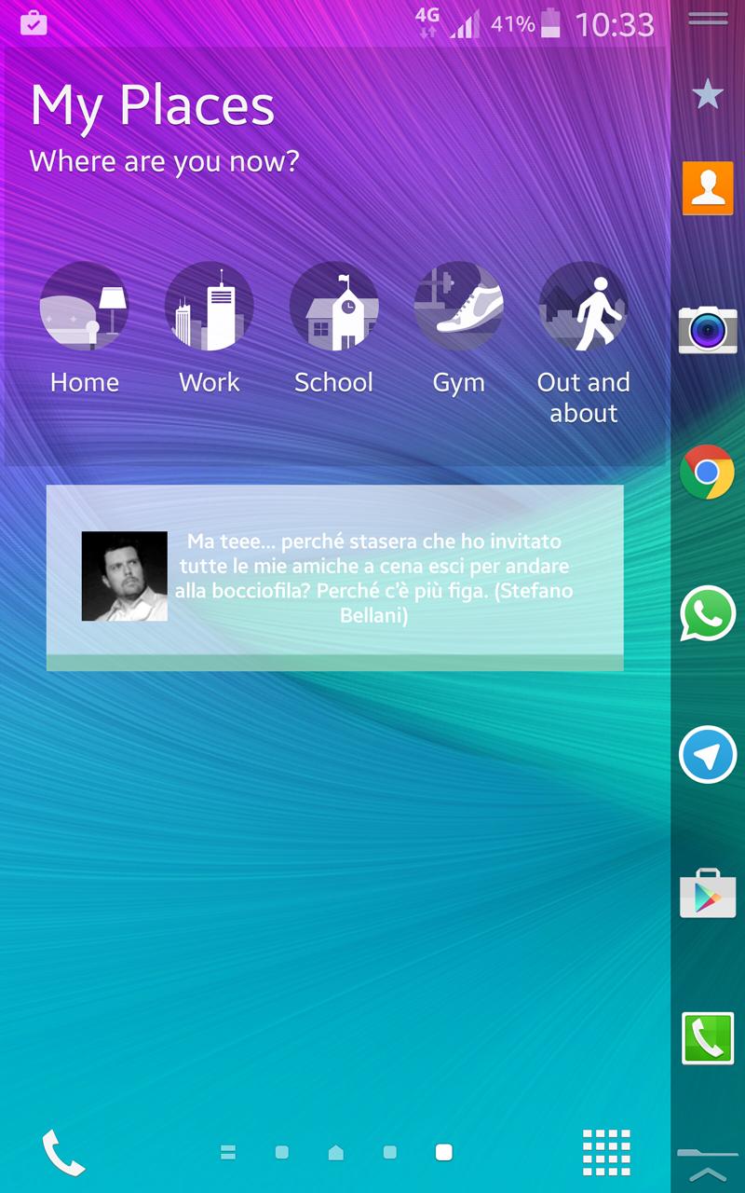Tap the 10:33 clock in status bar

(615, 24)
